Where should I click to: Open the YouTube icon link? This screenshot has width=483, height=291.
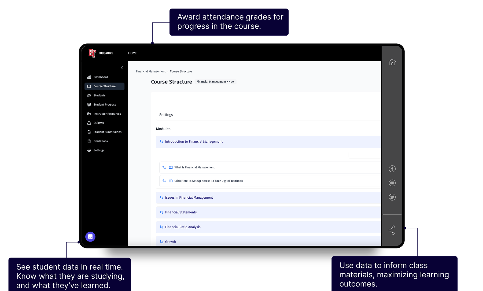coord(392,183)
